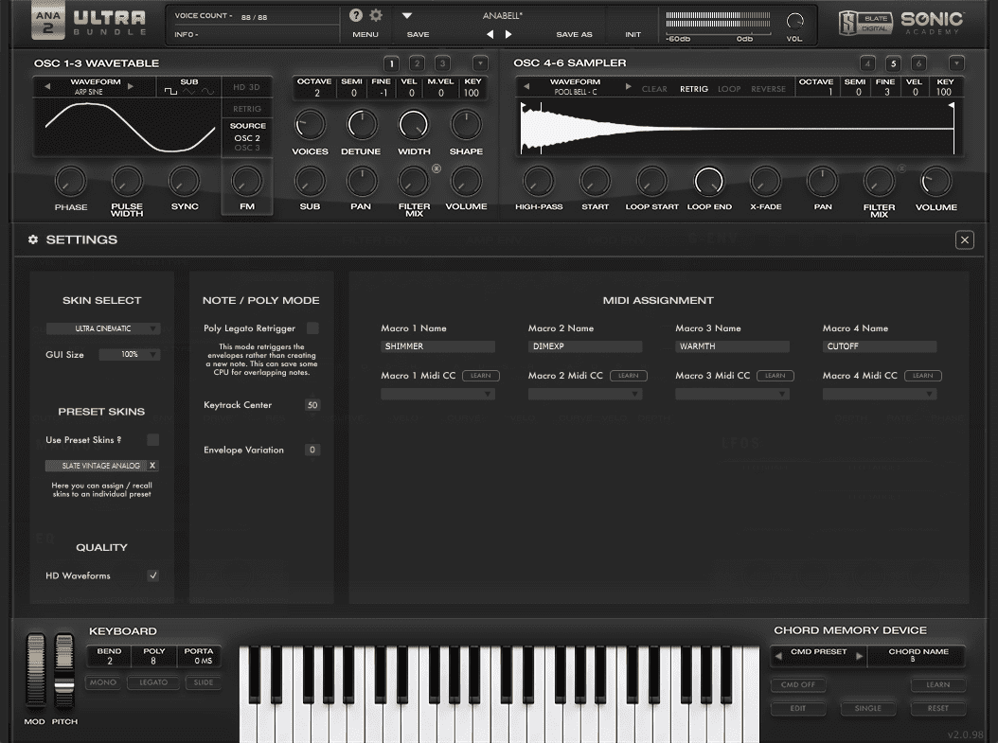This screenshot has height=743, width=998.
Task: Click RESET in chord memory device
Action: 937,708
